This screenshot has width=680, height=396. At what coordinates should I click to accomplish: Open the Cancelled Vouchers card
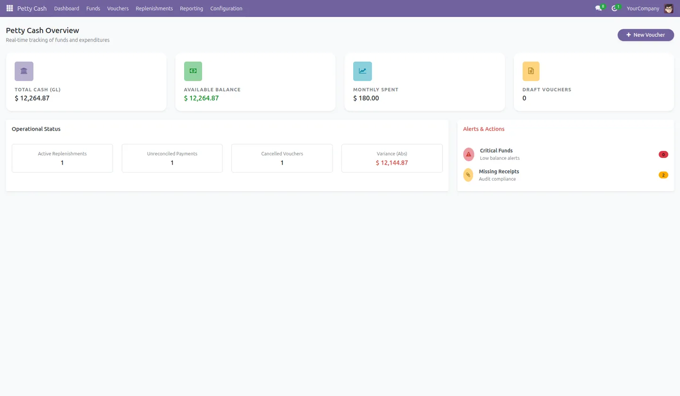[282, 158]
